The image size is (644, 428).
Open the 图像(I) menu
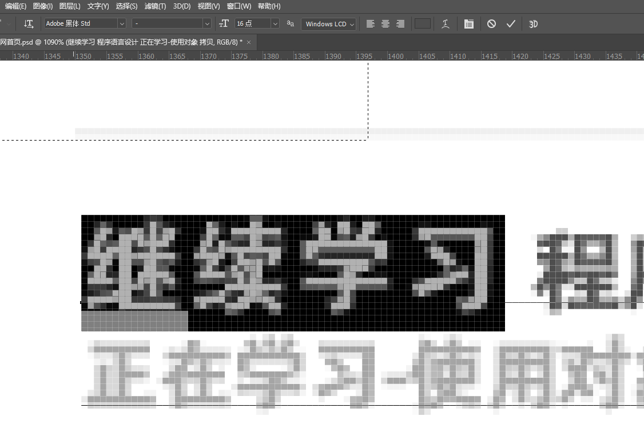click(x=43, y=6)
